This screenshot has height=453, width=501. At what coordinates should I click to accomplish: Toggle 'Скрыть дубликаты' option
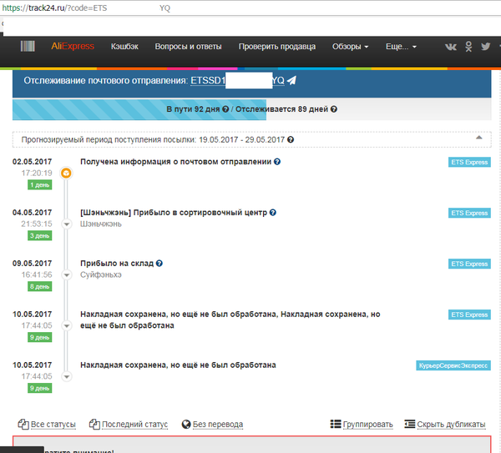tap(445, 424)
